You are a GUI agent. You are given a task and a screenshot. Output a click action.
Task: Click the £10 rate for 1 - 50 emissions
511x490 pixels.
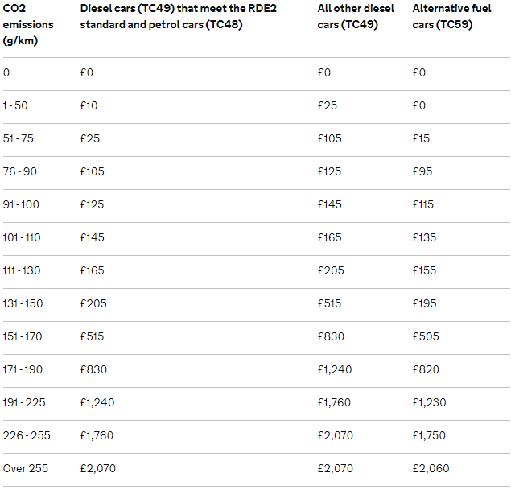point(89,105)
